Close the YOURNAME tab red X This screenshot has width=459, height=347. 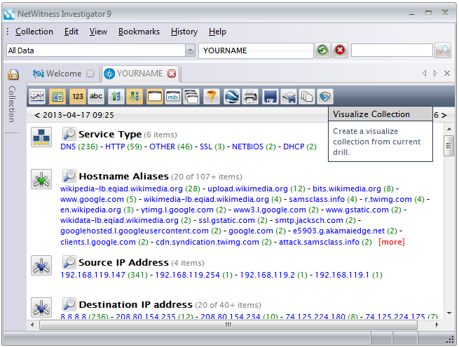172,74
